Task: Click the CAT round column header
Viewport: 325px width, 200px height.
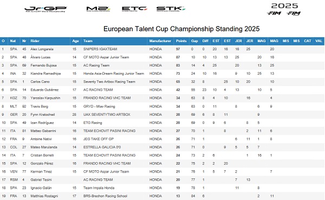Action: coord(307,41)
